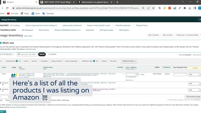The image size is (201, 113).
Task: Click the yellow-green circular extension icon
Action: [x=165, y=8]
